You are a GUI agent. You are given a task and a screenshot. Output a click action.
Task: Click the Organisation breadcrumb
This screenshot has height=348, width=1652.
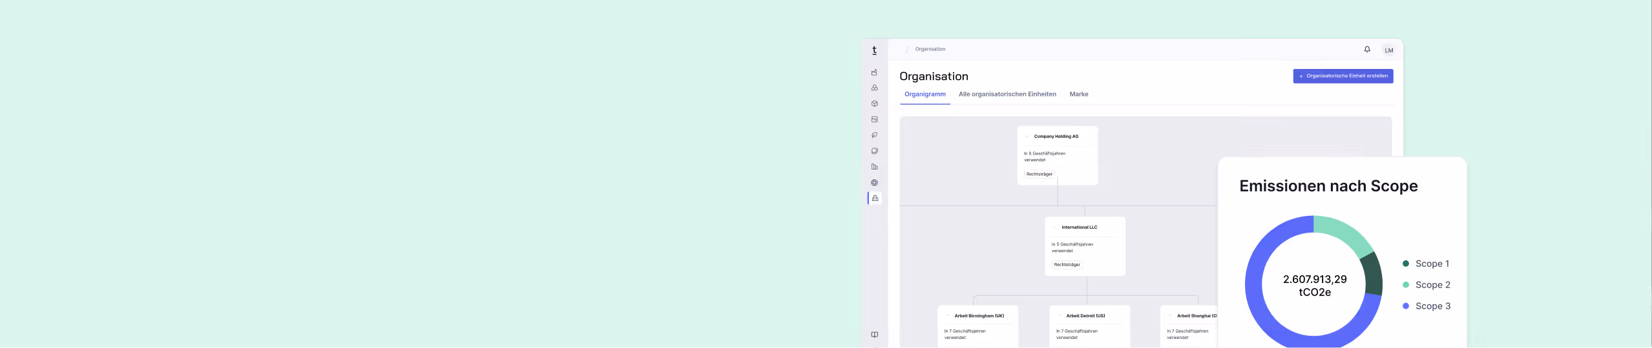930,49
